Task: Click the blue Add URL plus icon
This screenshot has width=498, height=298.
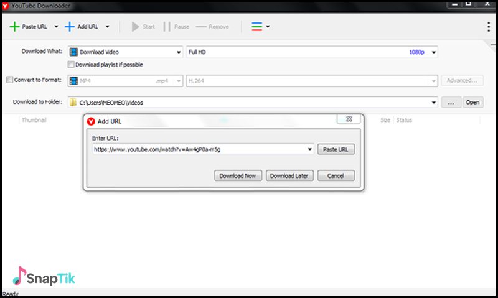Action: pos(70,27)
